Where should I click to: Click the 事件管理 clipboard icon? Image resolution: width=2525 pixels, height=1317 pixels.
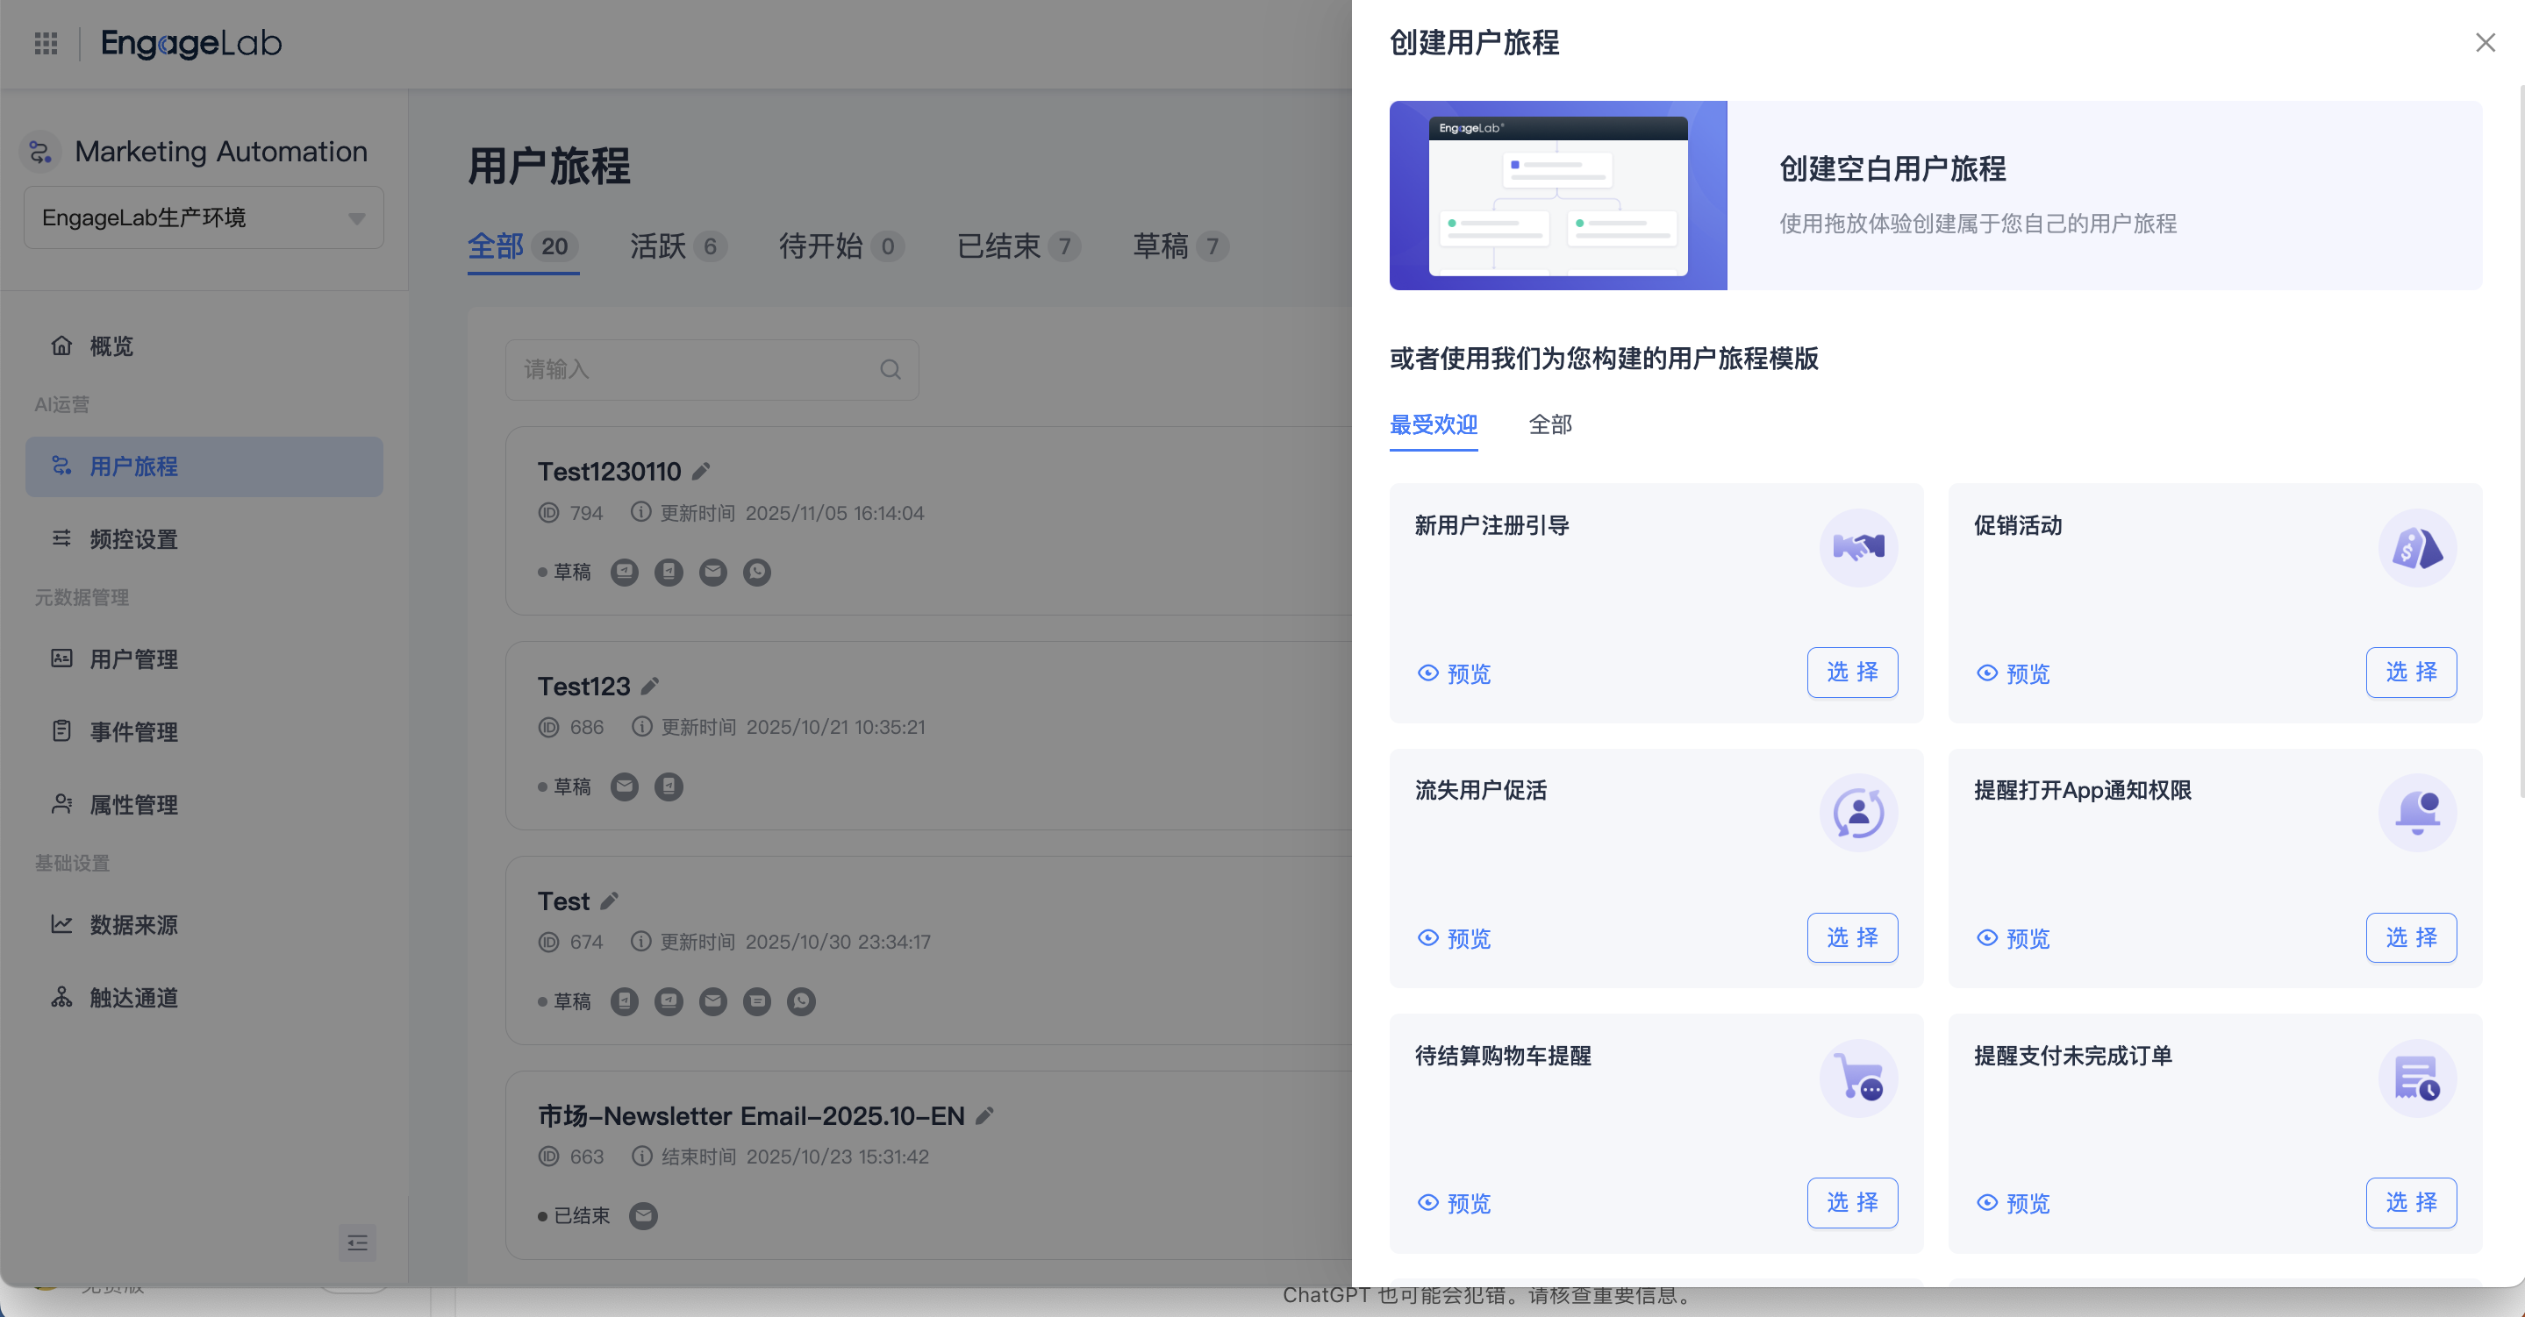pos(61,731)
